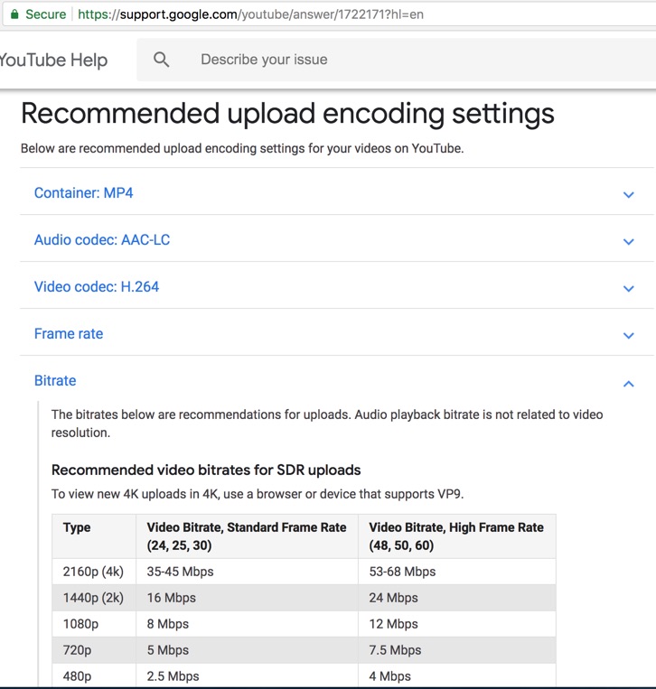Click the Type column header

coord(77,527)
